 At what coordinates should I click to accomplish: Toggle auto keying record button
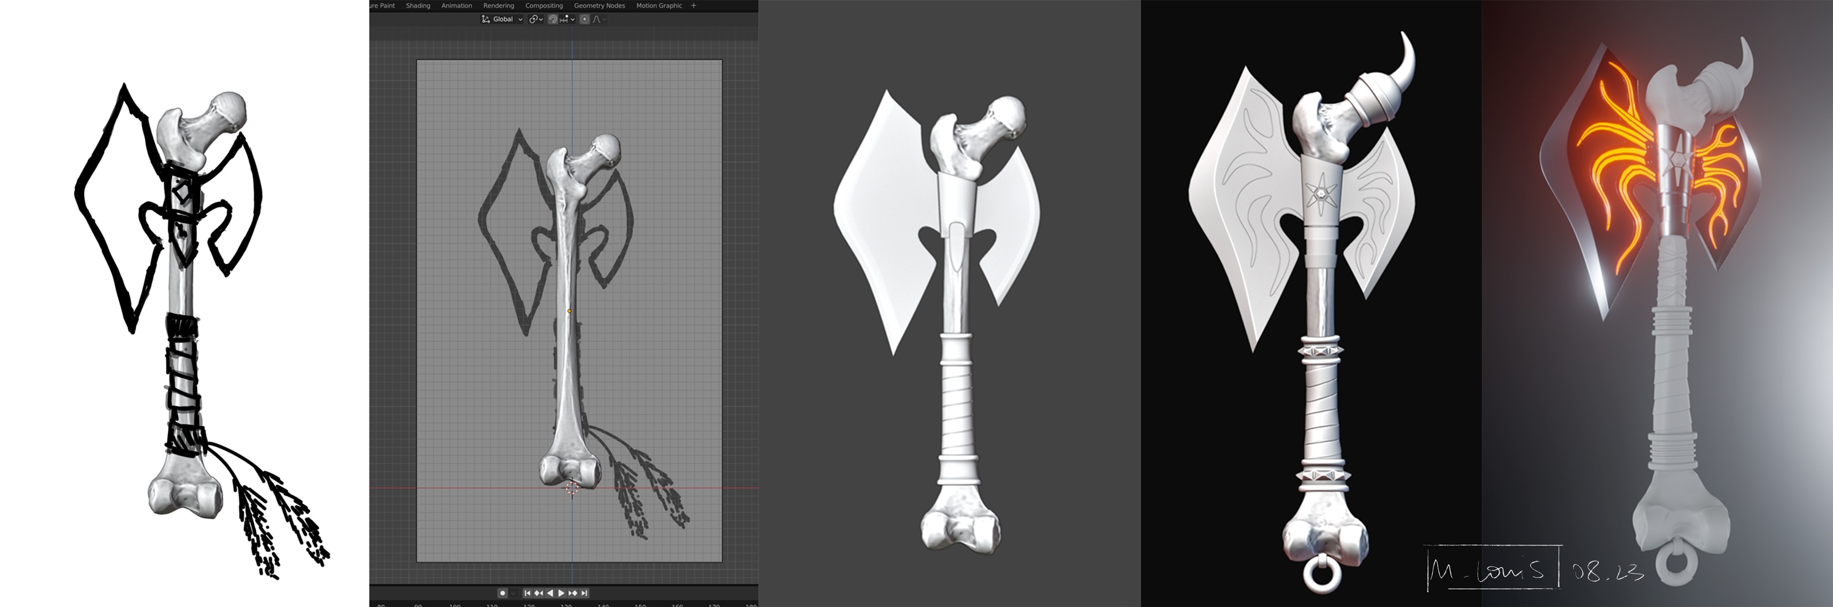tap(503, 593)
